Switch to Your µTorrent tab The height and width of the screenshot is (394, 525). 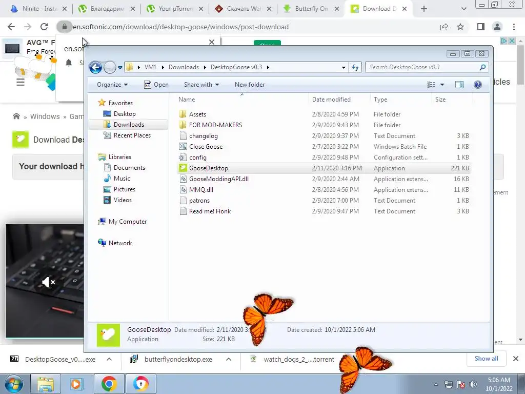(176, 9)
